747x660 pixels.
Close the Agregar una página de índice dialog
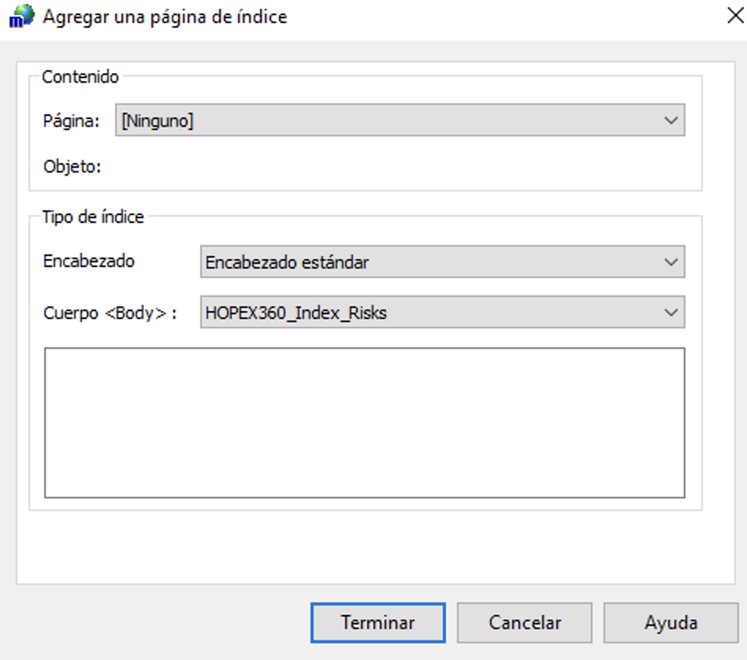(x=735, y=16)
